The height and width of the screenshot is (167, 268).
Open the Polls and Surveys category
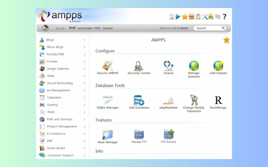tap(60, 119)
